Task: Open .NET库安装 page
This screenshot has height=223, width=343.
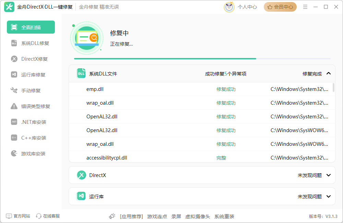Action: click(x=31, y=122)
